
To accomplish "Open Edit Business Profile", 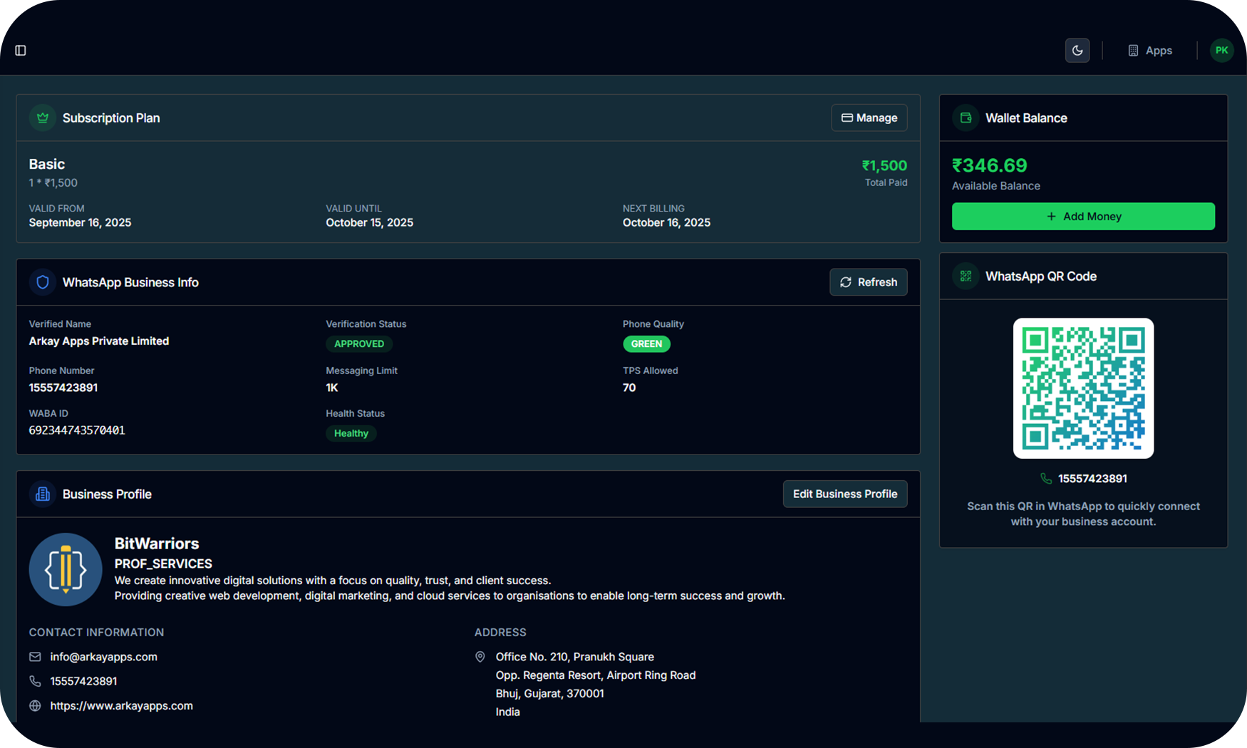I will 844,494.
